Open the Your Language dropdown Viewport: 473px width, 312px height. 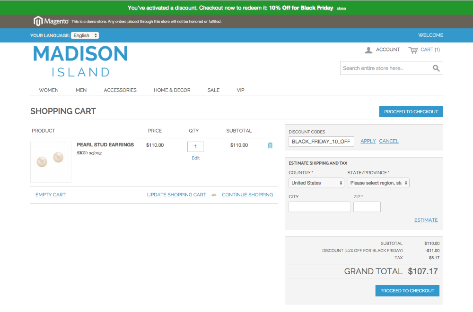(85, 35)
